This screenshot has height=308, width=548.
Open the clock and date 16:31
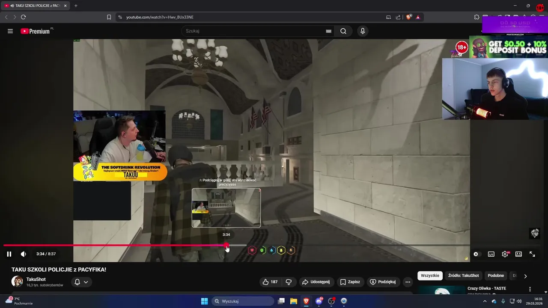point(534,301)
